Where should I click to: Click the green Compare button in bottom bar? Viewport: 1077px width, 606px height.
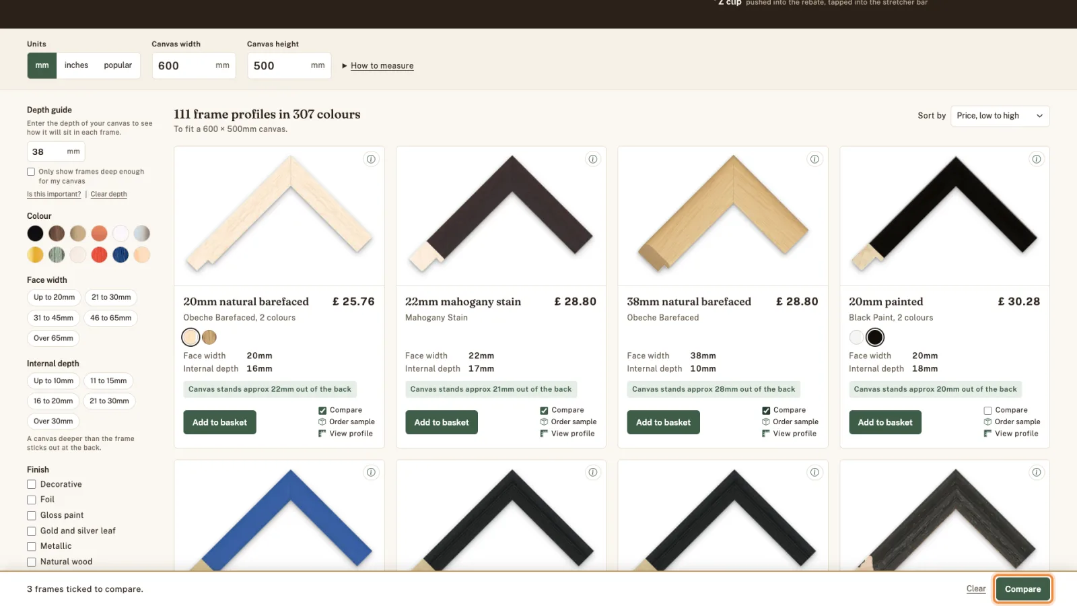(1022, 589)
